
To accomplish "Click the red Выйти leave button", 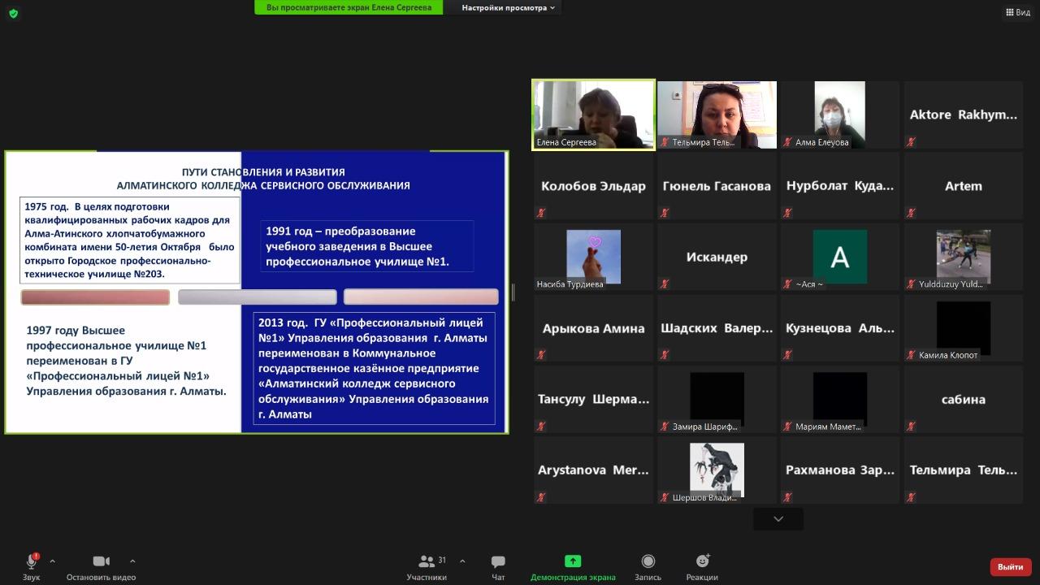I will pos(1010,566).
